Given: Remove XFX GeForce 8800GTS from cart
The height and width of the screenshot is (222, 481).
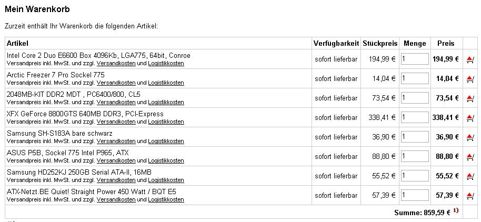Looking at the screenshot, I should pos(470,117).
